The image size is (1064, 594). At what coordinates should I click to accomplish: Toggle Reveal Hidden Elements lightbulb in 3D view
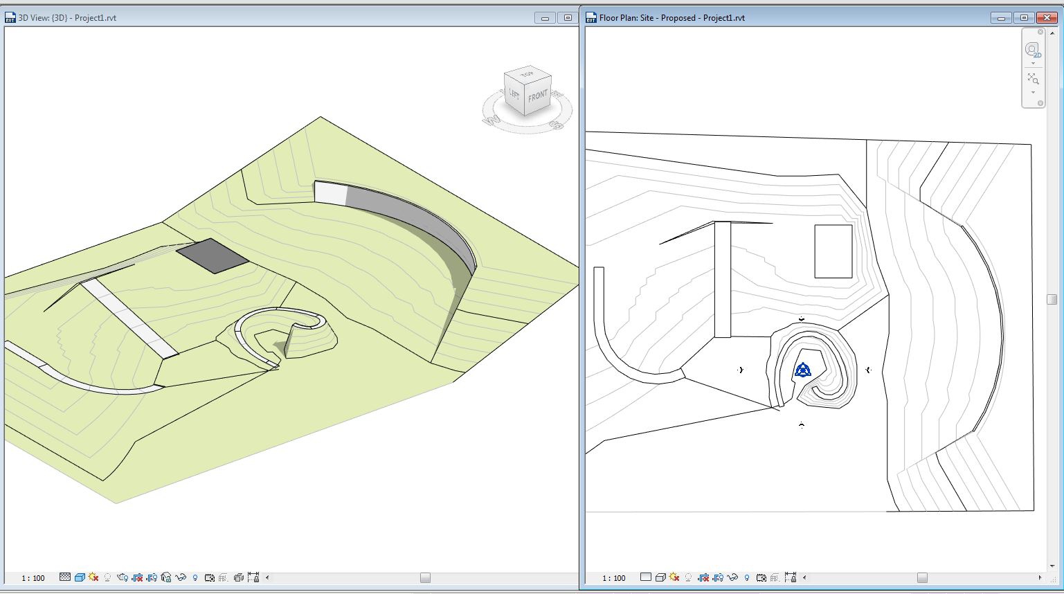pyautogui.click(x=195, y=577)
